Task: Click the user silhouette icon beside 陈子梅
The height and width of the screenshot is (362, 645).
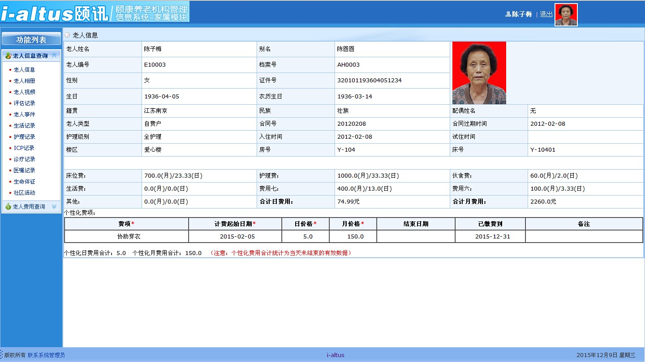Action: (508, 14)
